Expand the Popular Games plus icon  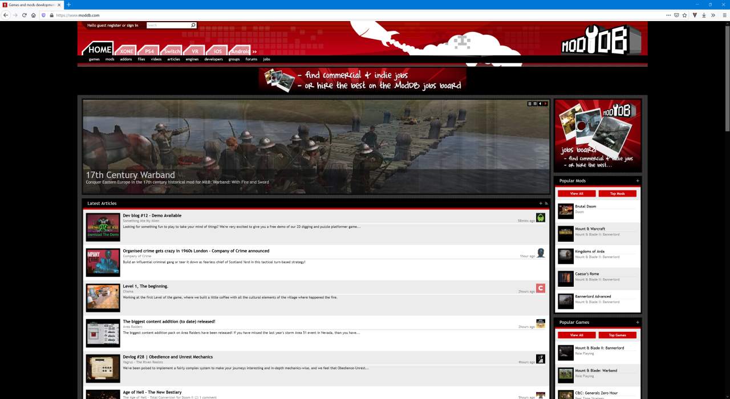tap(638, 323)
